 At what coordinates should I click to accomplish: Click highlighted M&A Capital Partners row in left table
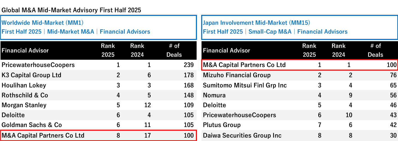pyautogui.click(x=98, y=135)
